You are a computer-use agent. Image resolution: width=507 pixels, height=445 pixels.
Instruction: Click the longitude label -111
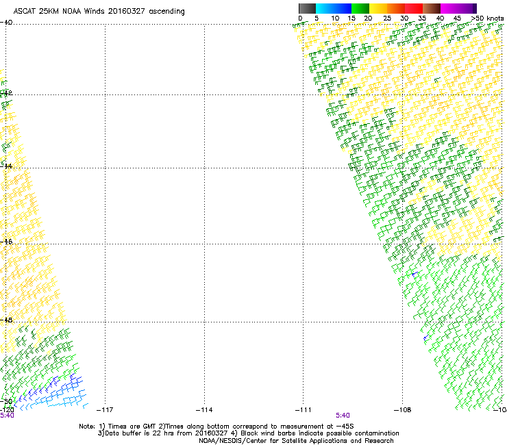point(304,410)
